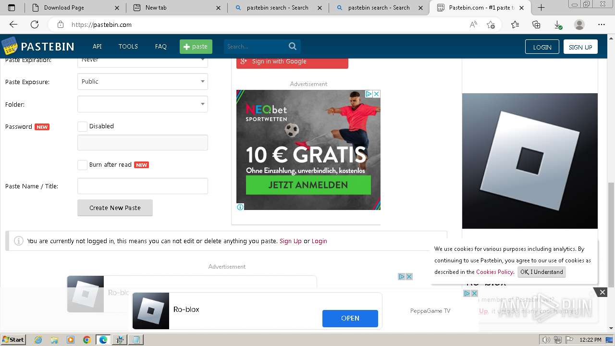Switch to New tab tab
This screenshot has width=615, height=346.
tap(177, 8)
